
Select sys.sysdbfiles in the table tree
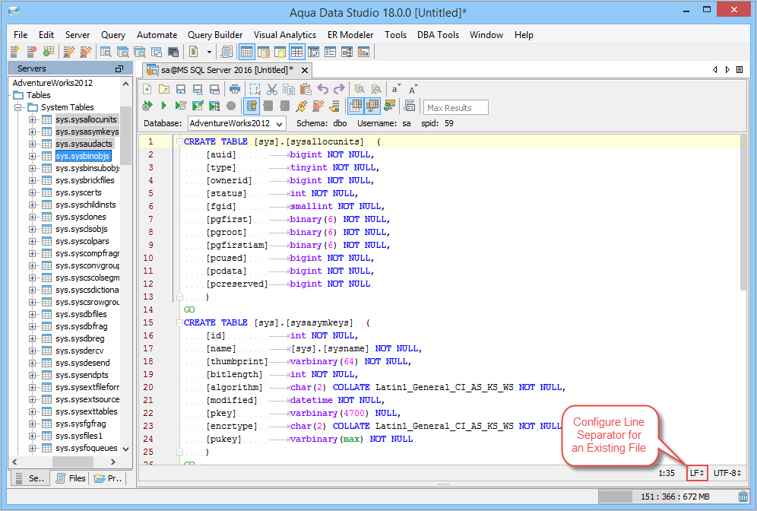(81, 314)
